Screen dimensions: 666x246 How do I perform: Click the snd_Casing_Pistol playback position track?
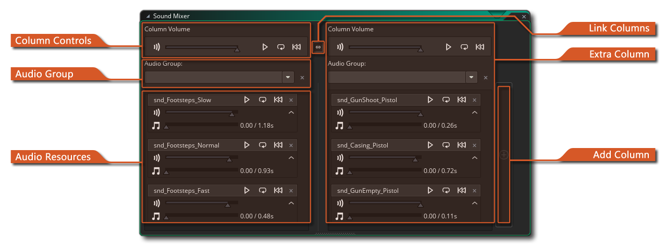click(385, 170)
